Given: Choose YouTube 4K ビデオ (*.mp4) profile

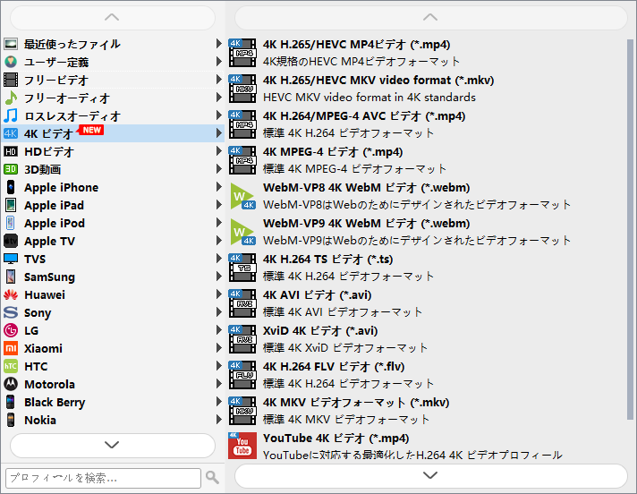Looking at the screenshot, I should pyautogui.click(x=427, y=446).
